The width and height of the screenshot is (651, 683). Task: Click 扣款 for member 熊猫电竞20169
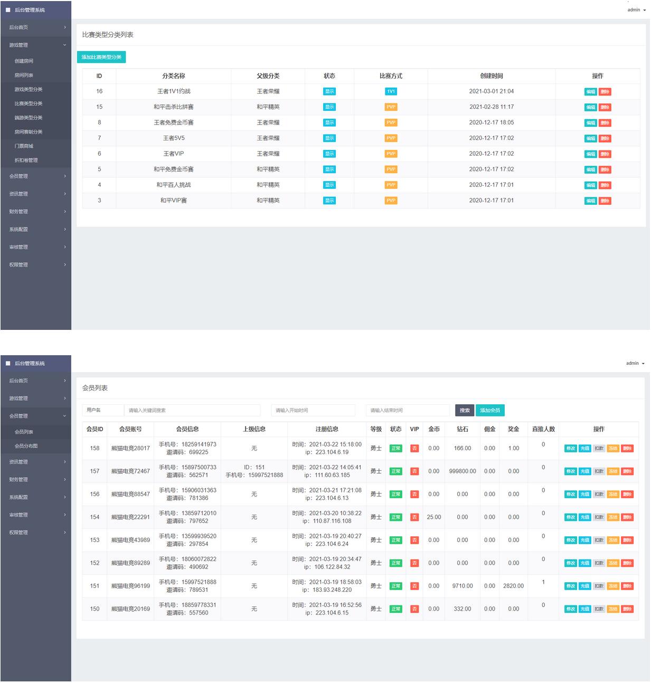(599, 609)
